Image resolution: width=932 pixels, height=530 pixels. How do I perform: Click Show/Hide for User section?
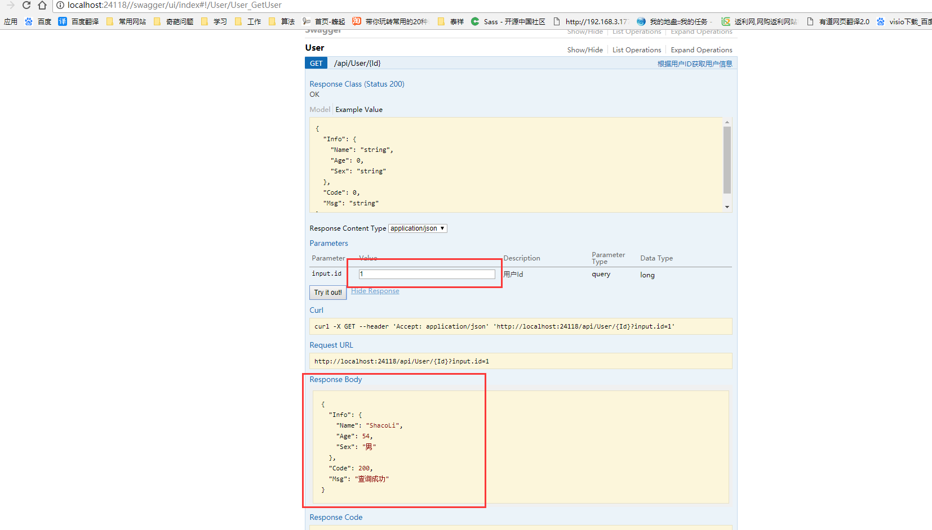coord(585,50)
